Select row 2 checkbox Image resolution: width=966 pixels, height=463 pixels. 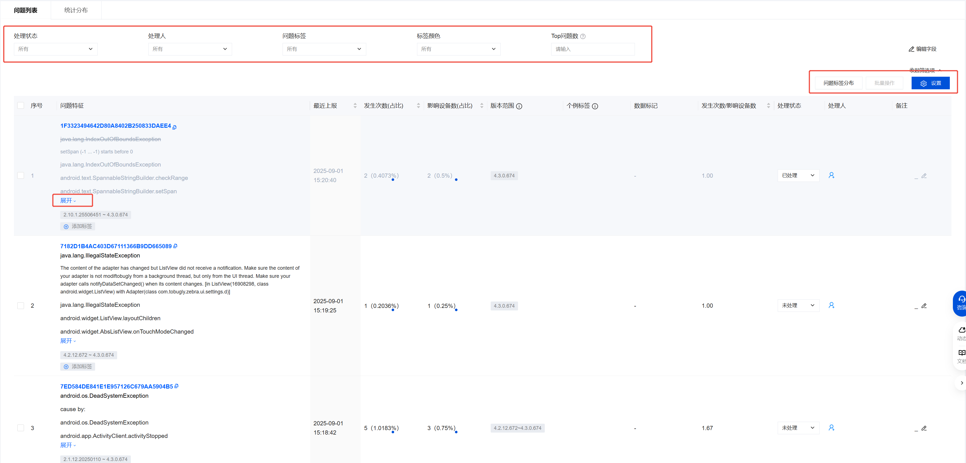[21, 305]
